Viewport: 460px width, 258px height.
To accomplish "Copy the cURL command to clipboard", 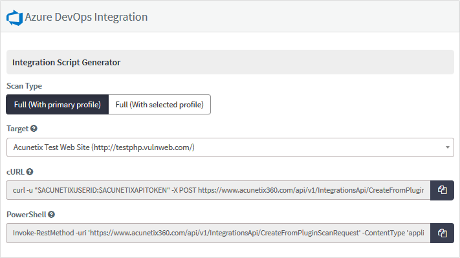I will tap(442, 190).
